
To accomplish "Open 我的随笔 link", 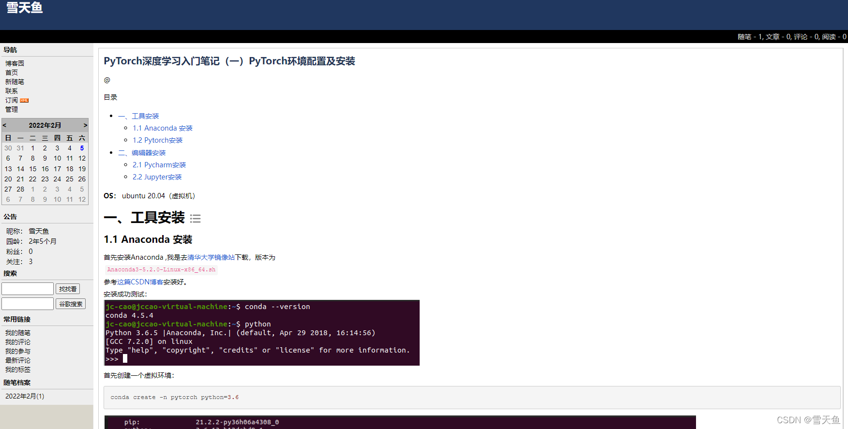I will click(18, 333).
